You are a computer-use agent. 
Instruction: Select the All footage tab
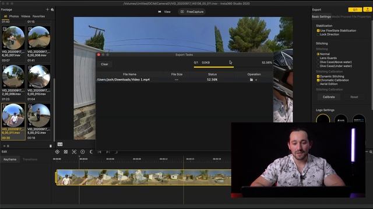tap(5, 16)
